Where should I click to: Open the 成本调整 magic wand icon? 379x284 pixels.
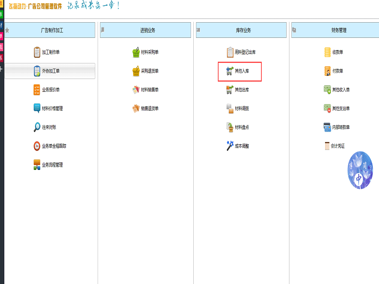point(230,146)
